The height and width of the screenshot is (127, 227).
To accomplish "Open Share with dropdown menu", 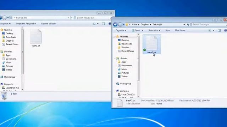I will pos(154,30).
